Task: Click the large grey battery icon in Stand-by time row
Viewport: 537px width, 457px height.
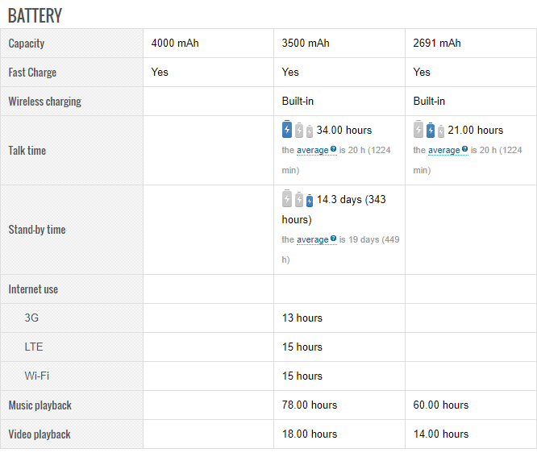Action: [x=287, y=199]
